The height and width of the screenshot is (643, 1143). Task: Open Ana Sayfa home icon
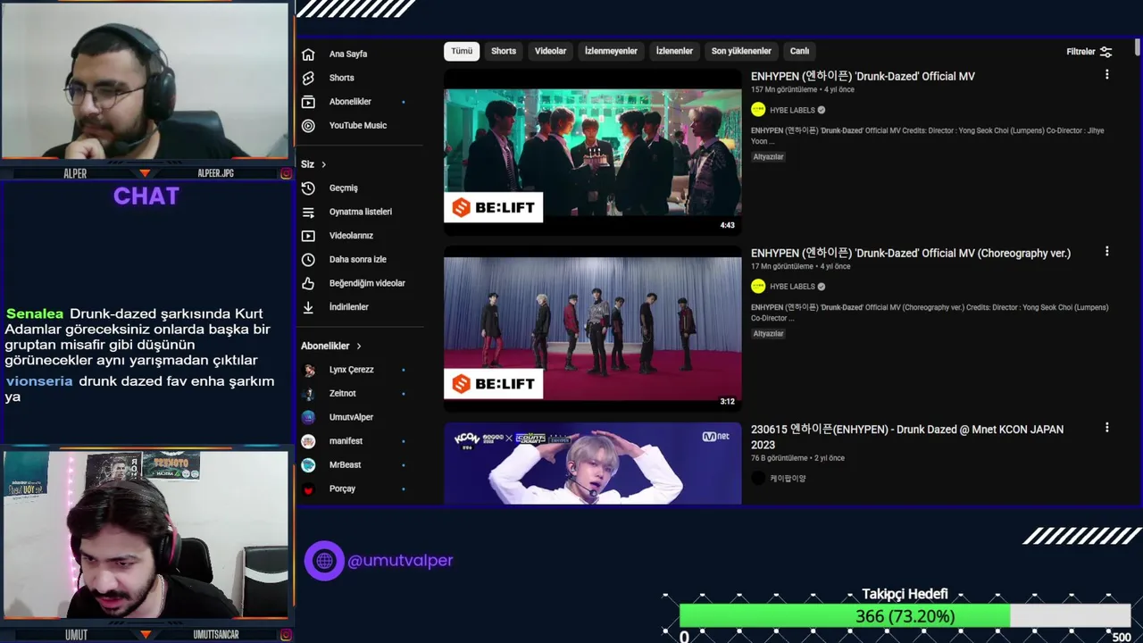pos(308,54)
